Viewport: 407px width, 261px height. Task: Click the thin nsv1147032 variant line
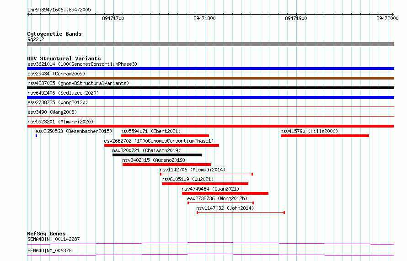(x=241, y=213)
